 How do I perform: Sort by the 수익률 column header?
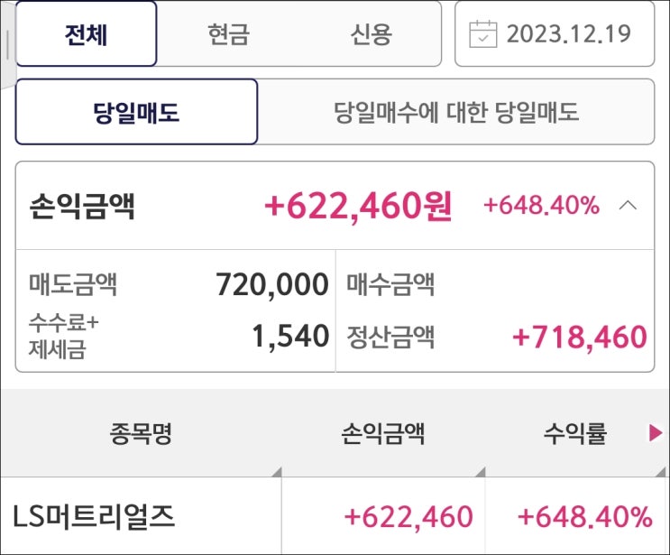point(575,434)
